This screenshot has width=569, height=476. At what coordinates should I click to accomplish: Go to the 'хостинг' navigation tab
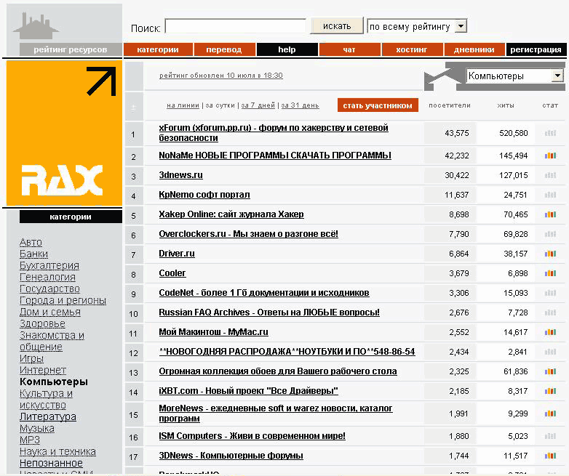click(412, 49)
